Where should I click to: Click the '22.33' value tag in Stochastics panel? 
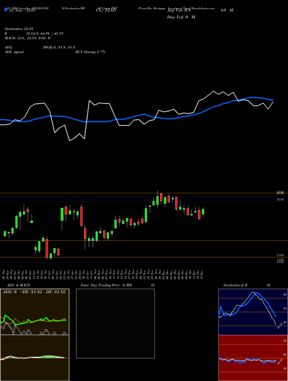tap(280, 326)
